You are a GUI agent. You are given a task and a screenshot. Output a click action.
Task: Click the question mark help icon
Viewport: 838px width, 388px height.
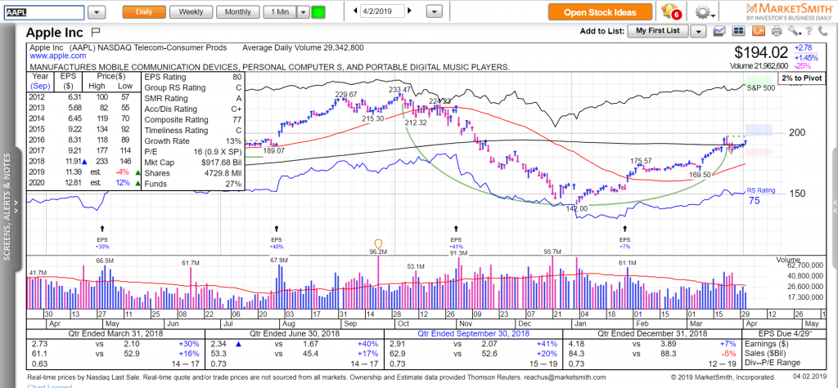[x=809, y=31]
